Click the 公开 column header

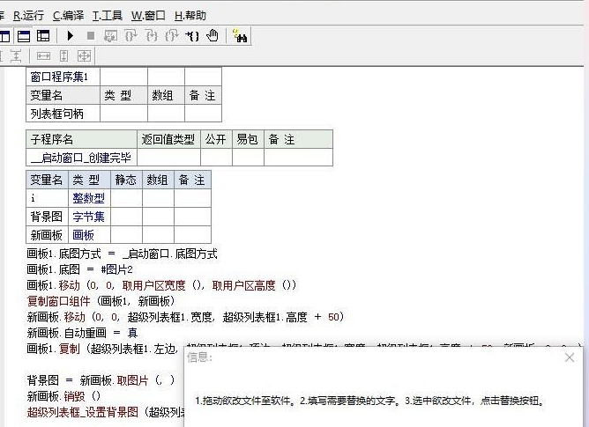pyautogui.click(x=216, y=139)
